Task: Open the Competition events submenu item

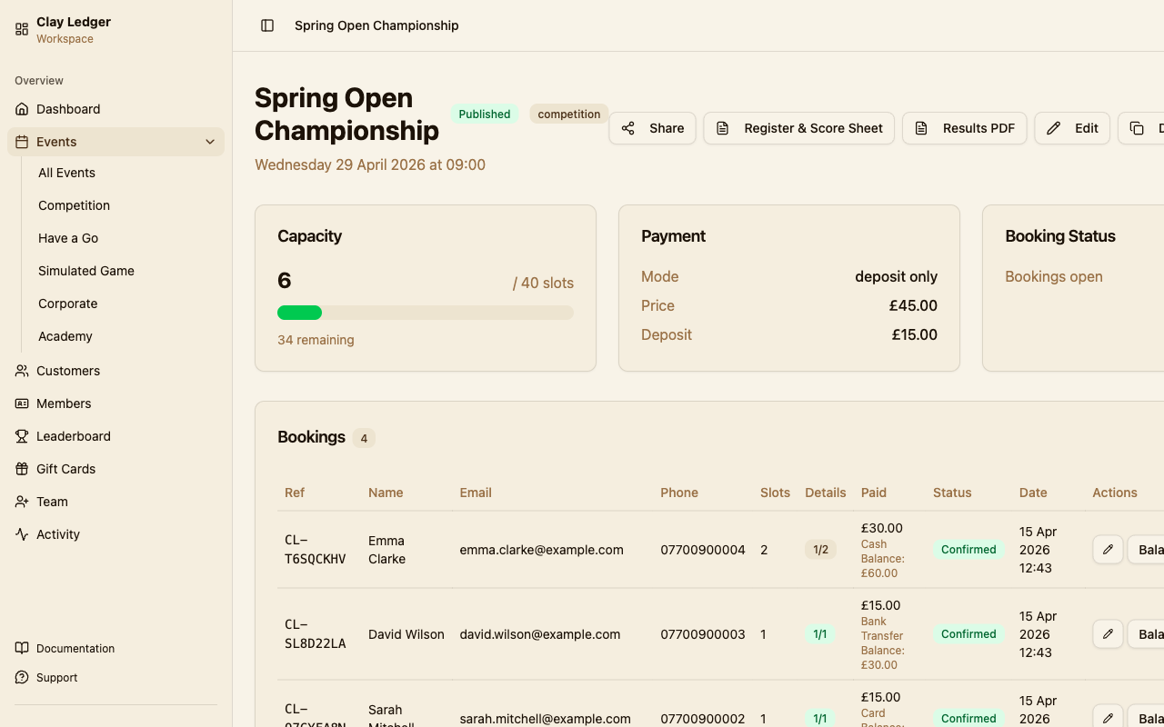Action: [x=74, y=205]
